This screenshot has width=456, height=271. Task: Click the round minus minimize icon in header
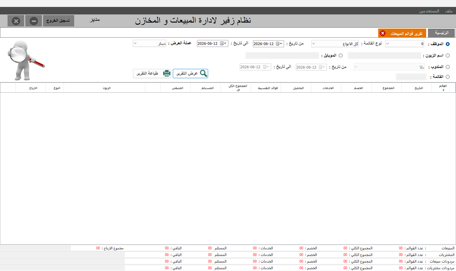tap(34, 21)
